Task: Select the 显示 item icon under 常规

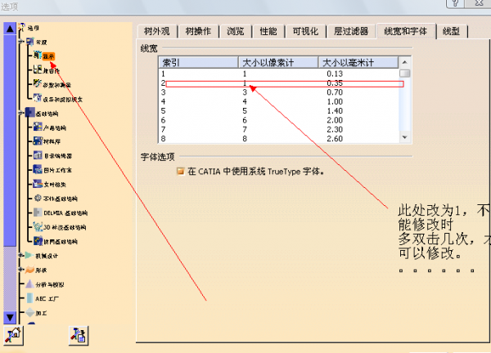Action: 38,56
